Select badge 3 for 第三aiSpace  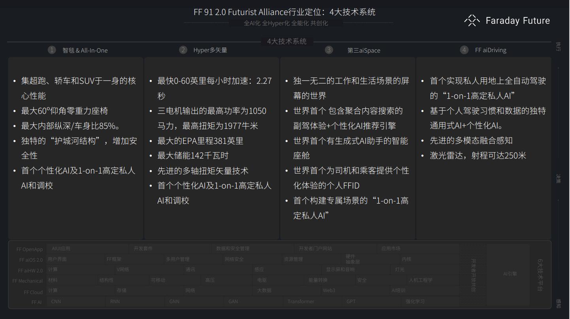click(x=328, y=50)
